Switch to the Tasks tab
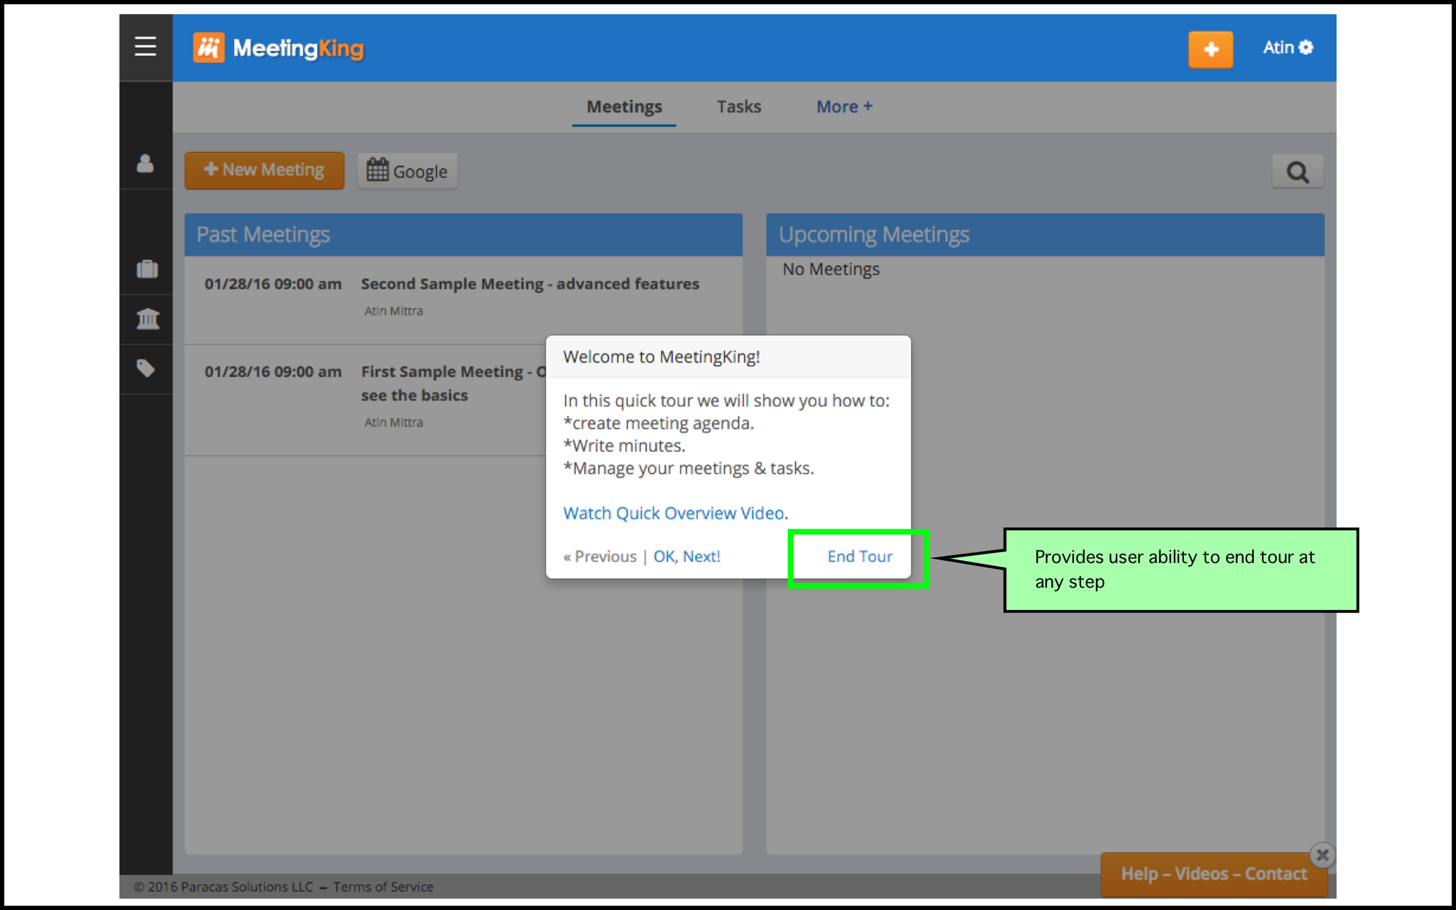The width and height of the screenshot is (1456, 910). (x=738, y=107)
